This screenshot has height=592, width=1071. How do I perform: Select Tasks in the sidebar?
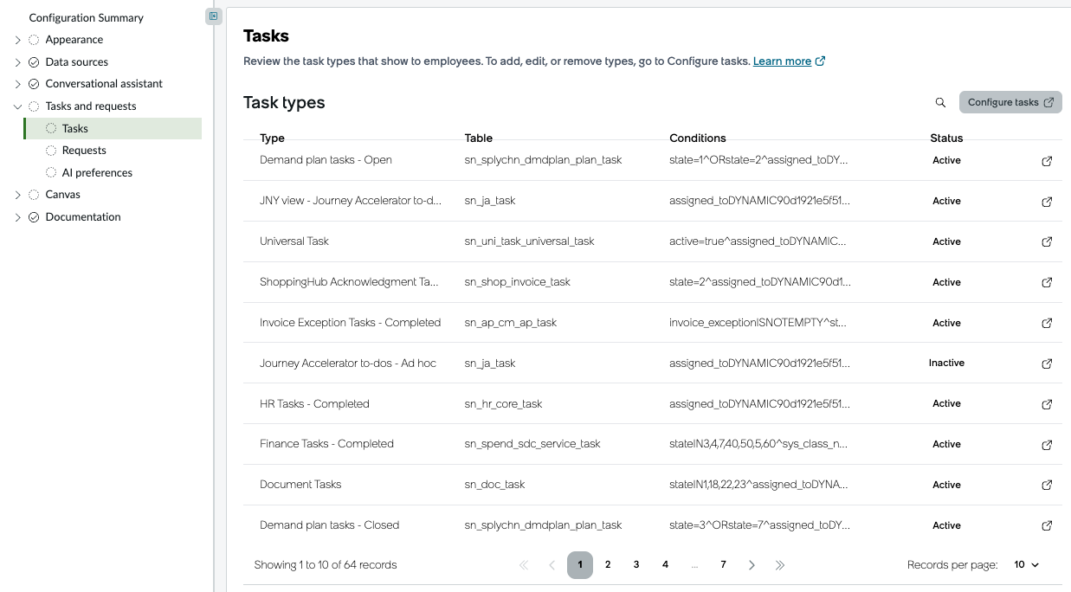tap(113, 128)
